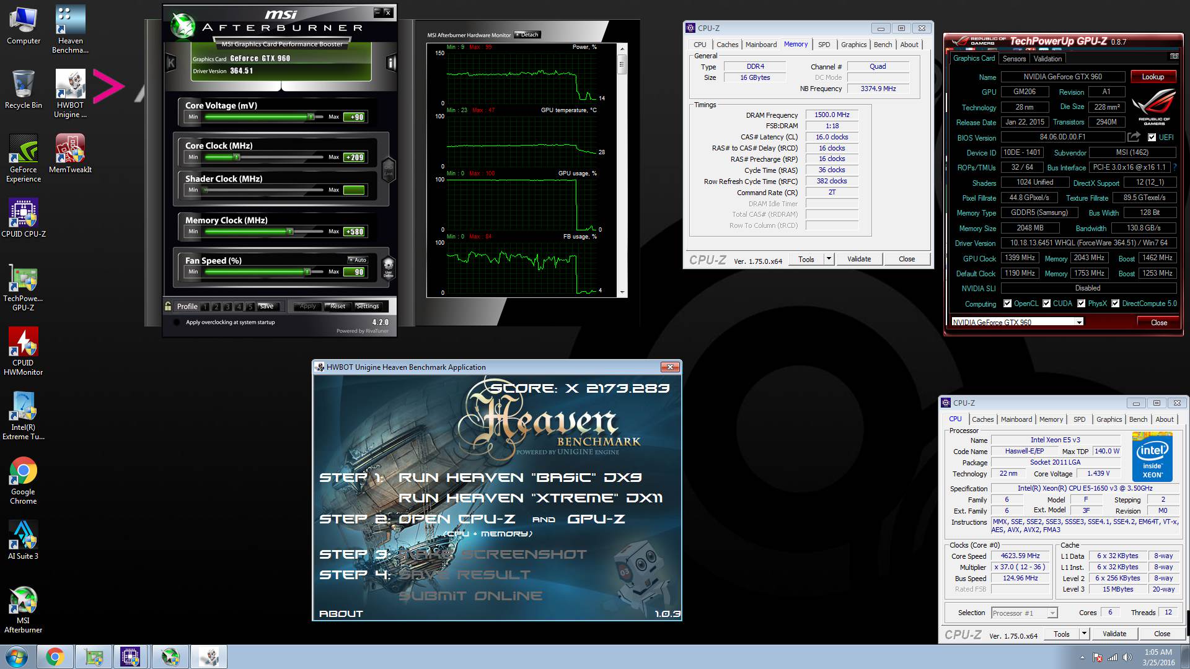Click the Fan Speed slider handle

[307, 271]
